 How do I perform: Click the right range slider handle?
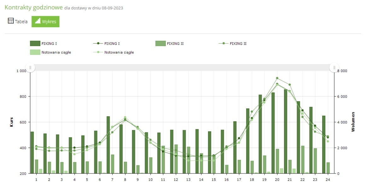334,68
